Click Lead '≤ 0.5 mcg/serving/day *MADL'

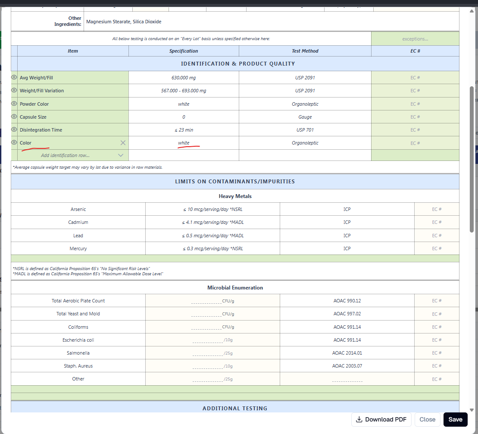(213, 236)
